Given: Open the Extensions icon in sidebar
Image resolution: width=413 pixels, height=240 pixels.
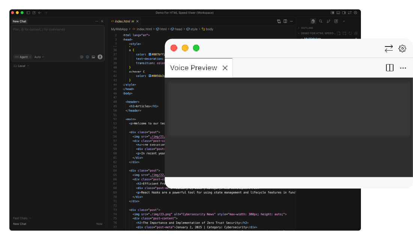Looking at the screenshot, I should click(x=336, y=21).
